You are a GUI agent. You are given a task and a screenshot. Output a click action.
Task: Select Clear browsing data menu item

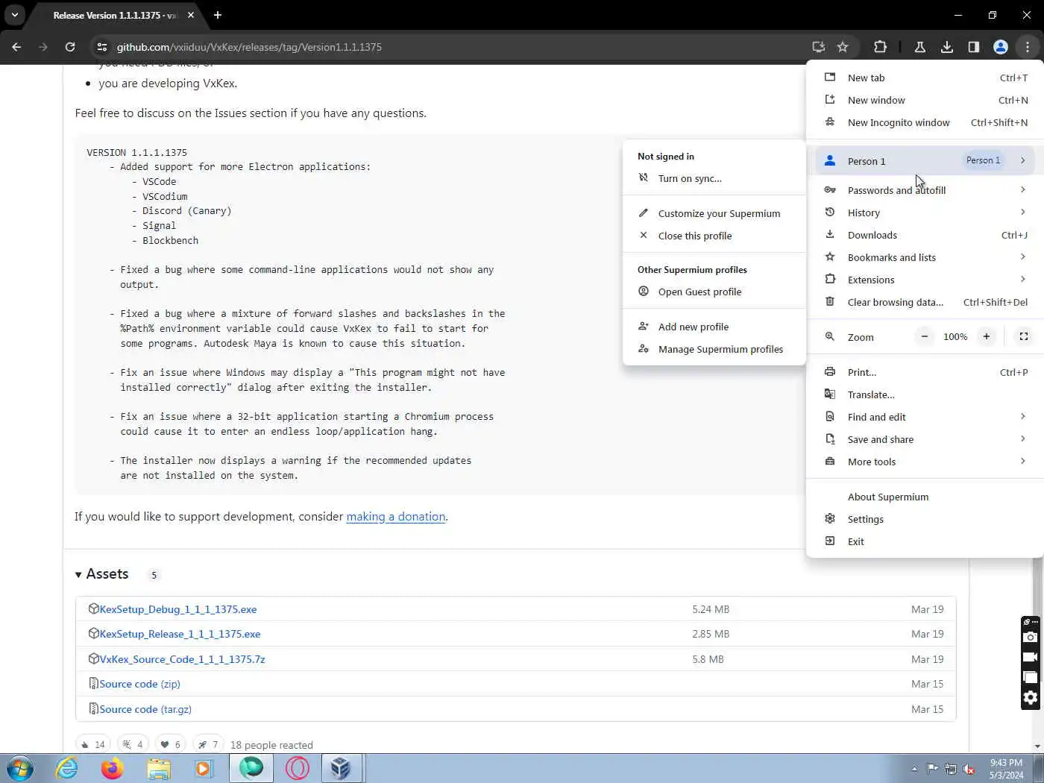(x=924, y=302)
